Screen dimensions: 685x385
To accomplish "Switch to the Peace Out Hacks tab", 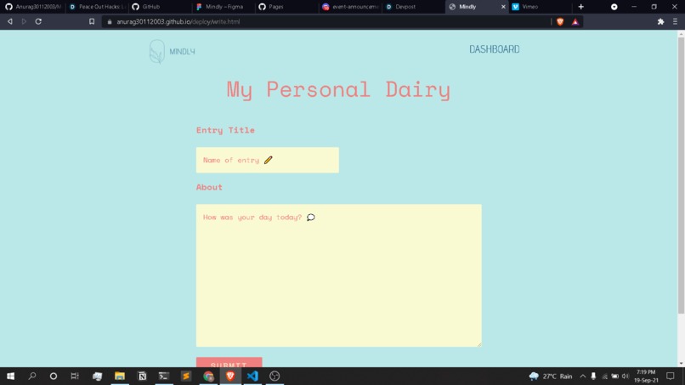I will point(99,7).
